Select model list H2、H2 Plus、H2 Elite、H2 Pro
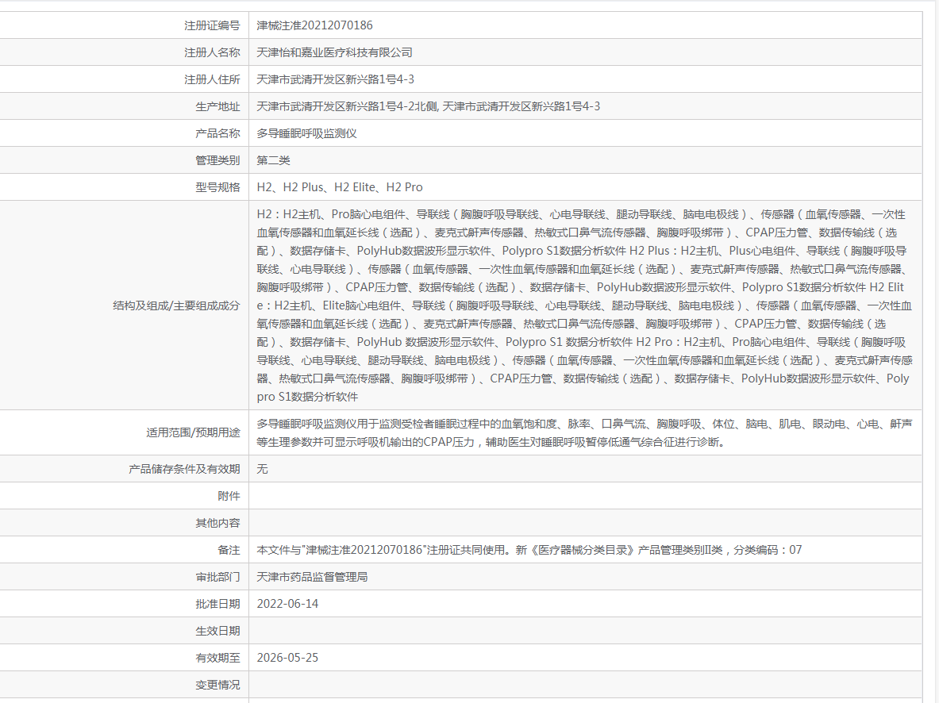939x703 pixels. 340,187
